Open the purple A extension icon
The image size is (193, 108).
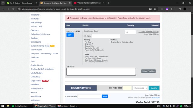(x=167, y=9)
